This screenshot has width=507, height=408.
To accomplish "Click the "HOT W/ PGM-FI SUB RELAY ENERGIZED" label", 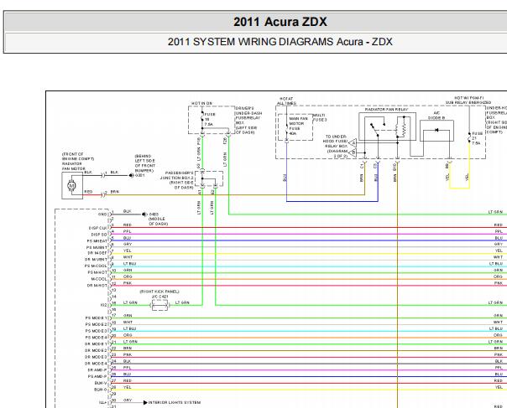I will [468, 100].
